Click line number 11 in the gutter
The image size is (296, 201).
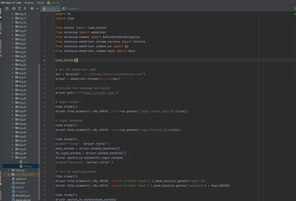(x=44, y=60)
